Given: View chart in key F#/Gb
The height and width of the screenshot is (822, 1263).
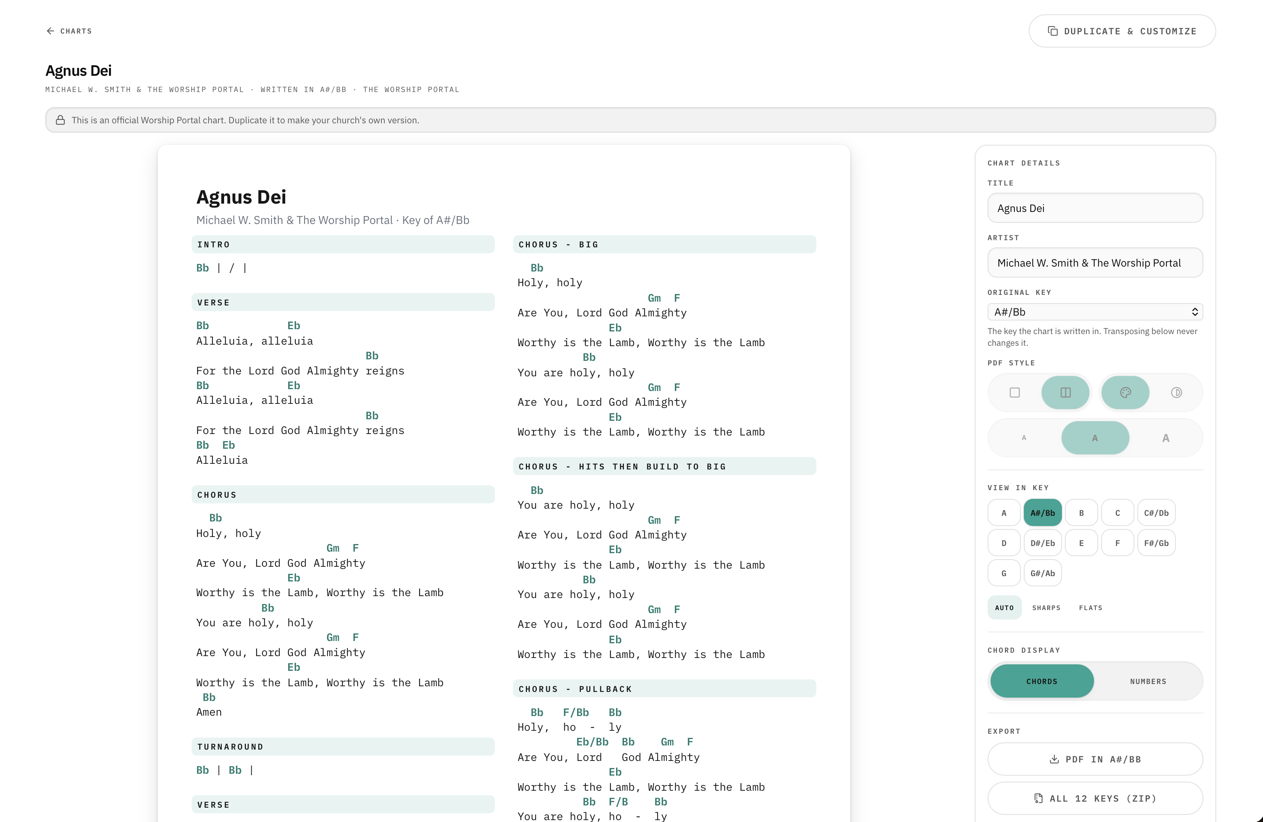Looking at the screenshot, I should [1156, 543].
